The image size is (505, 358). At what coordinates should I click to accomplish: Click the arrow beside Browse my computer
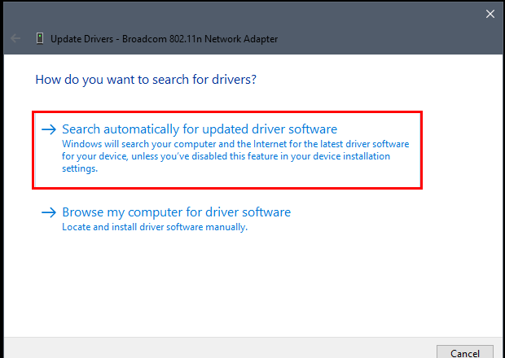click(49, 212)
